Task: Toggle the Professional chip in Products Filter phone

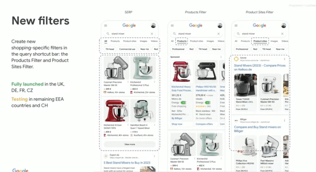Action: click(178, 49)
